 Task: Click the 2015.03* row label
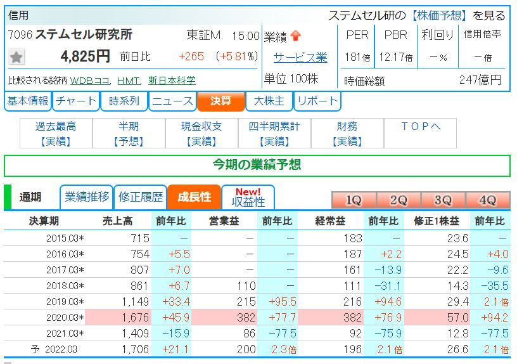click(65, 238)
